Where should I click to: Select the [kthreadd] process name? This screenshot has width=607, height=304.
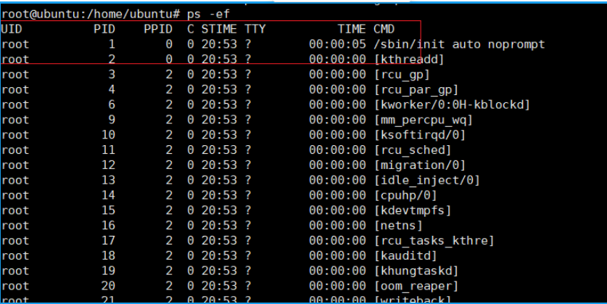409,59
